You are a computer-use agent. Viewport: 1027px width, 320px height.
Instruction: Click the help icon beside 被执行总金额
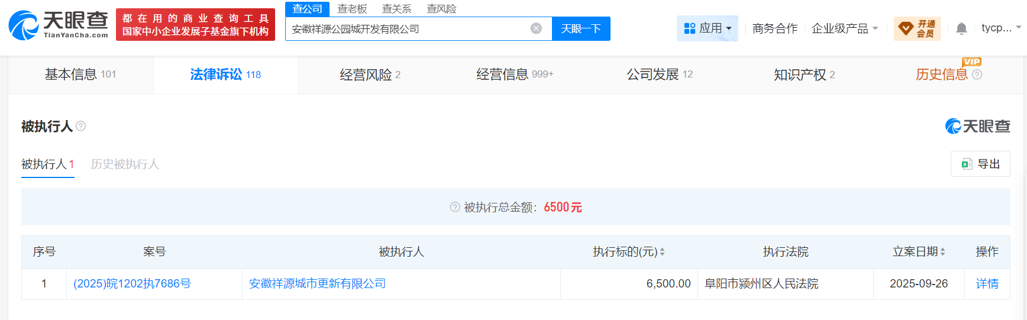click(x=455, y=207)
